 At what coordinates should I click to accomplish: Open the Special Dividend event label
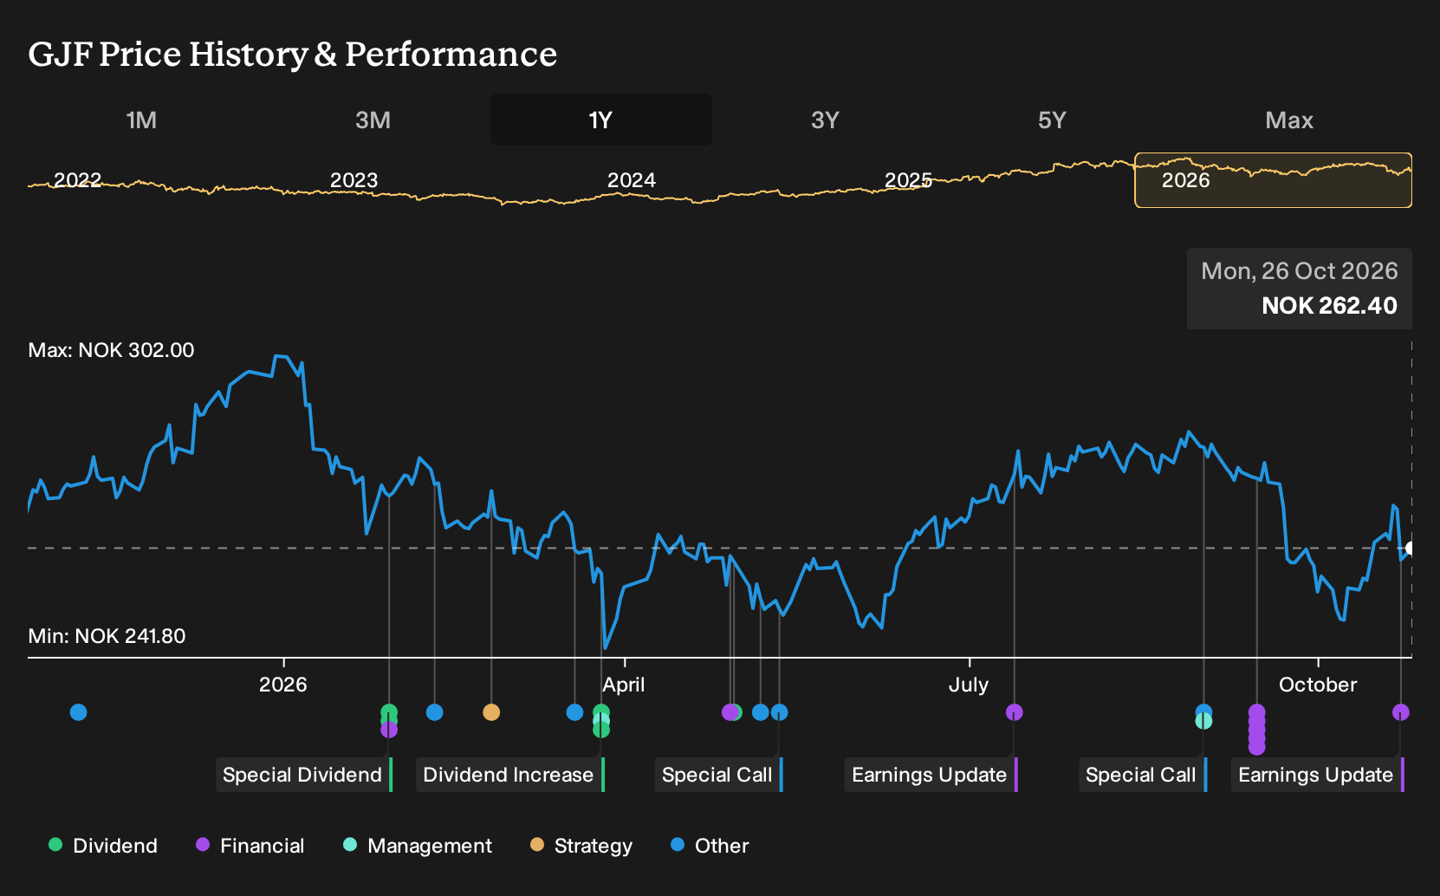[304, 775]
